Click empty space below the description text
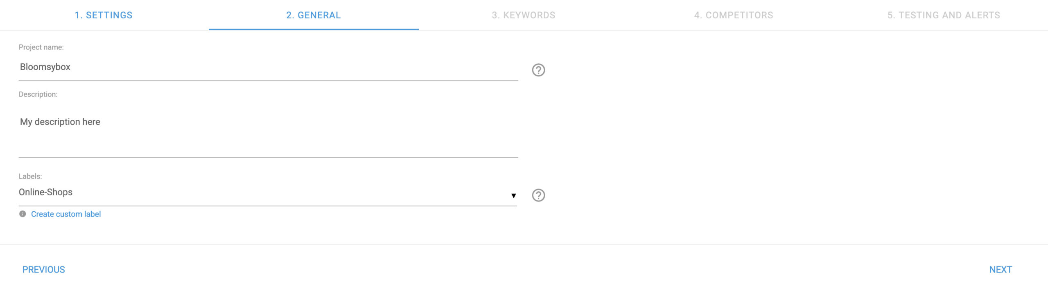 pos(268,143)
